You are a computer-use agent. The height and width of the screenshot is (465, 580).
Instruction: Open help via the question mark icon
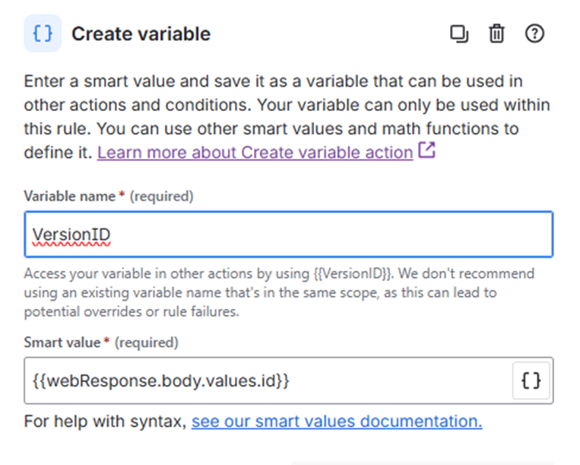pyautogui.click(x=535, y=34)
